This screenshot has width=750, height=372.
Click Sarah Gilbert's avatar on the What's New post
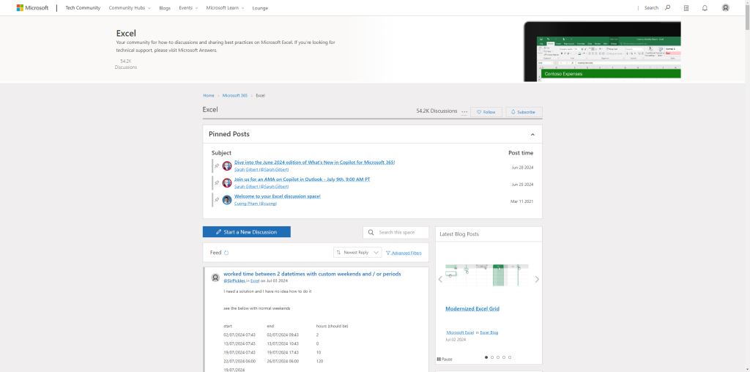227,166
